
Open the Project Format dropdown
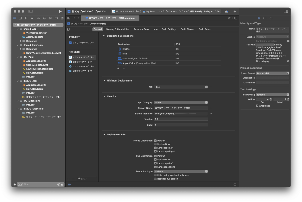coord(273,73)
